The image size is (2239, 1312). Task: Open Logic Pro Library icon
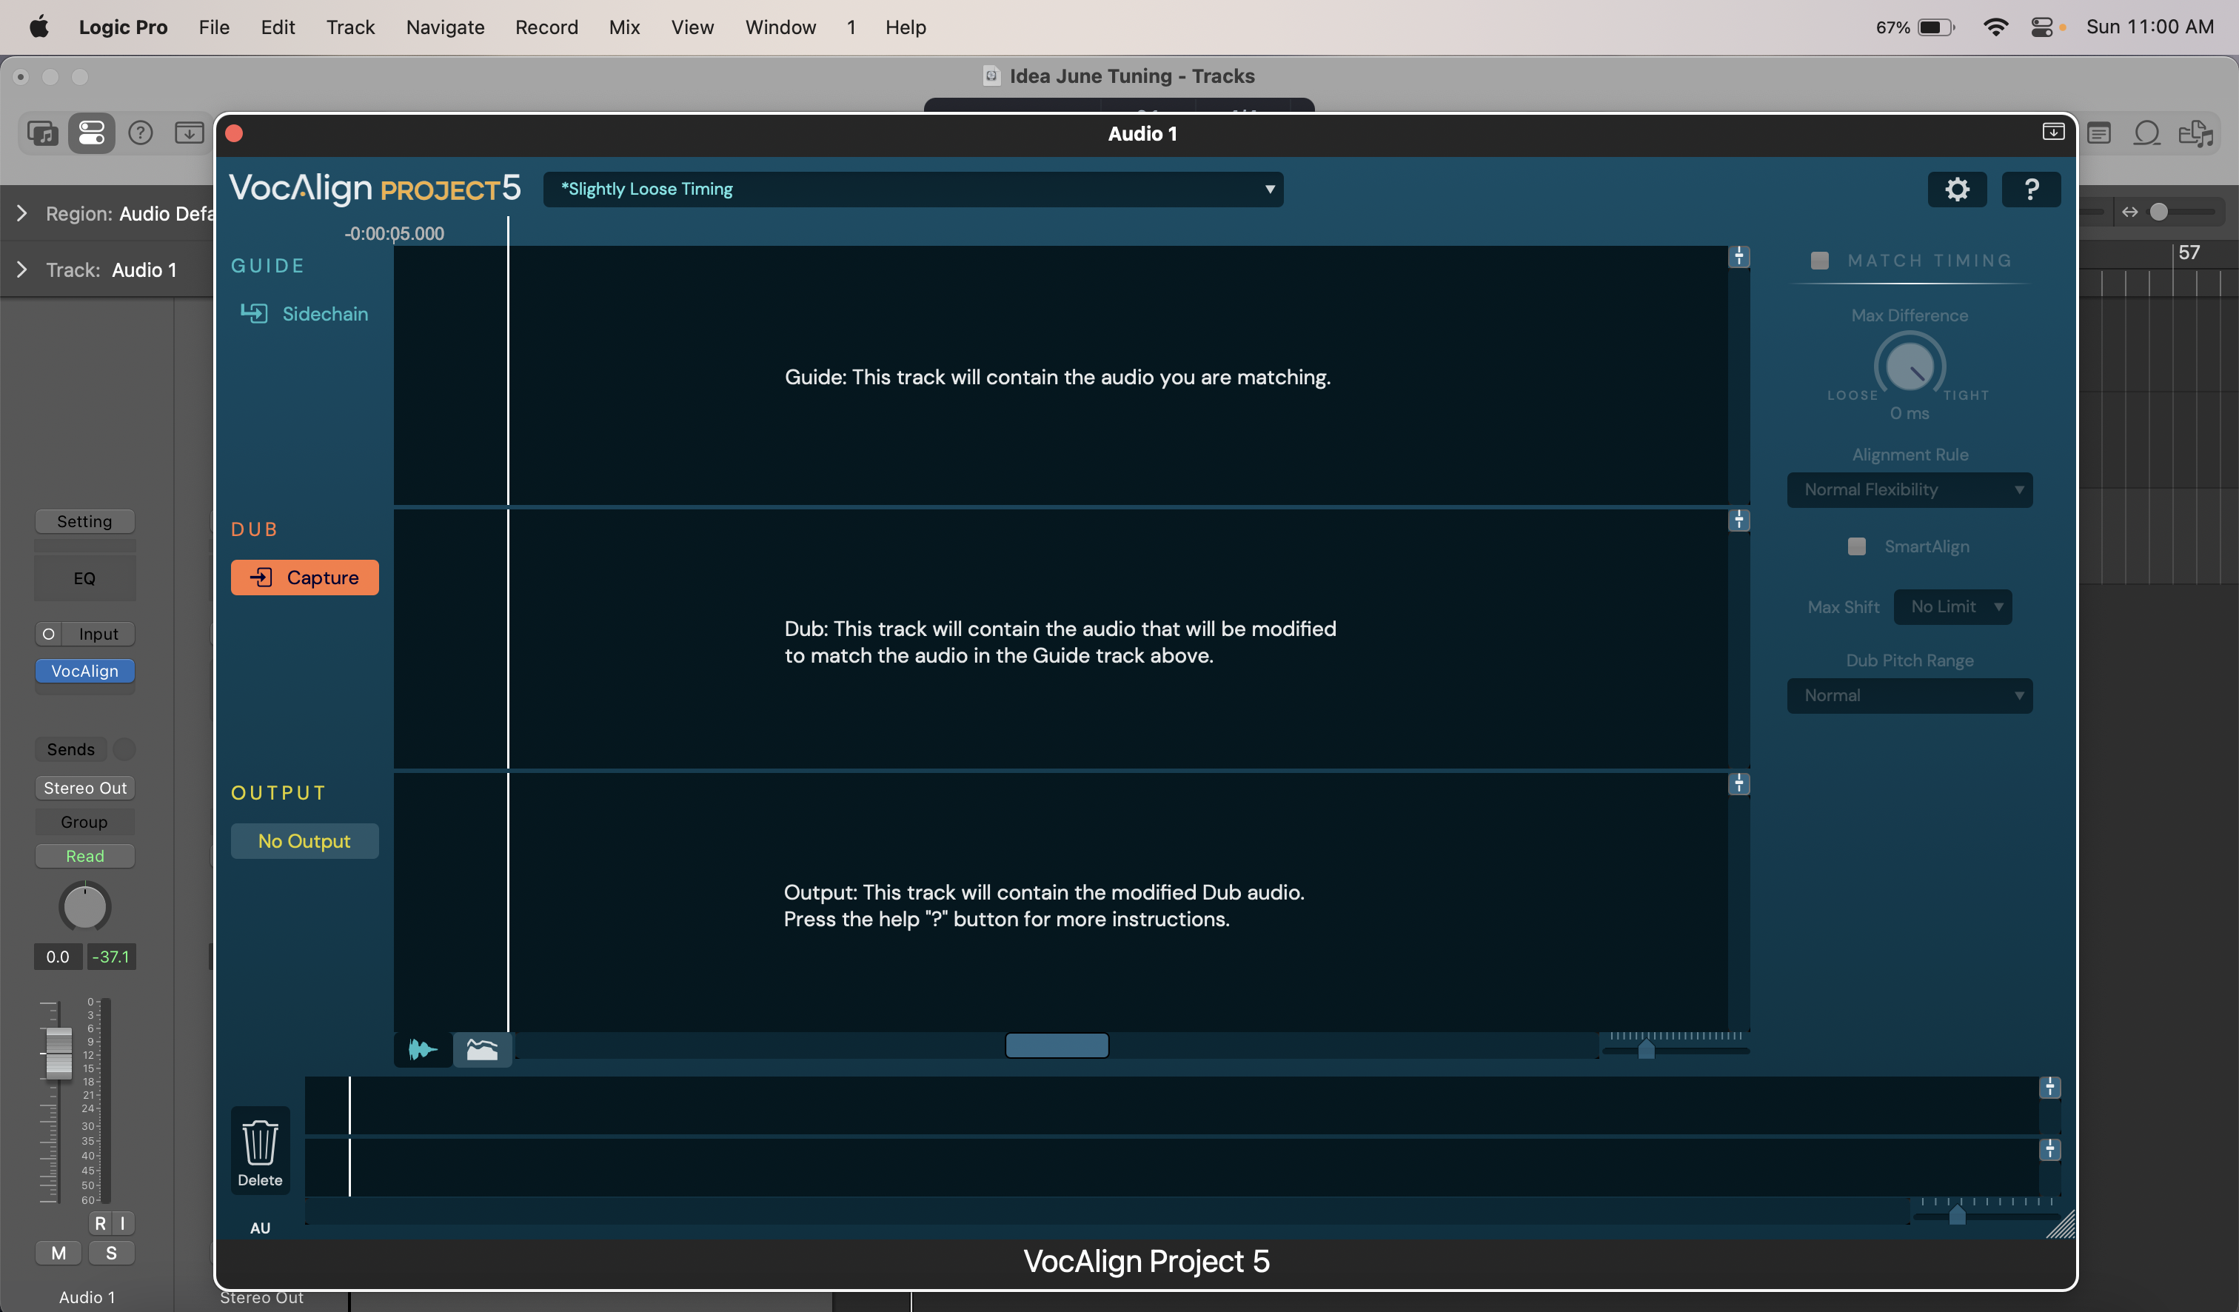click(43, 133)
